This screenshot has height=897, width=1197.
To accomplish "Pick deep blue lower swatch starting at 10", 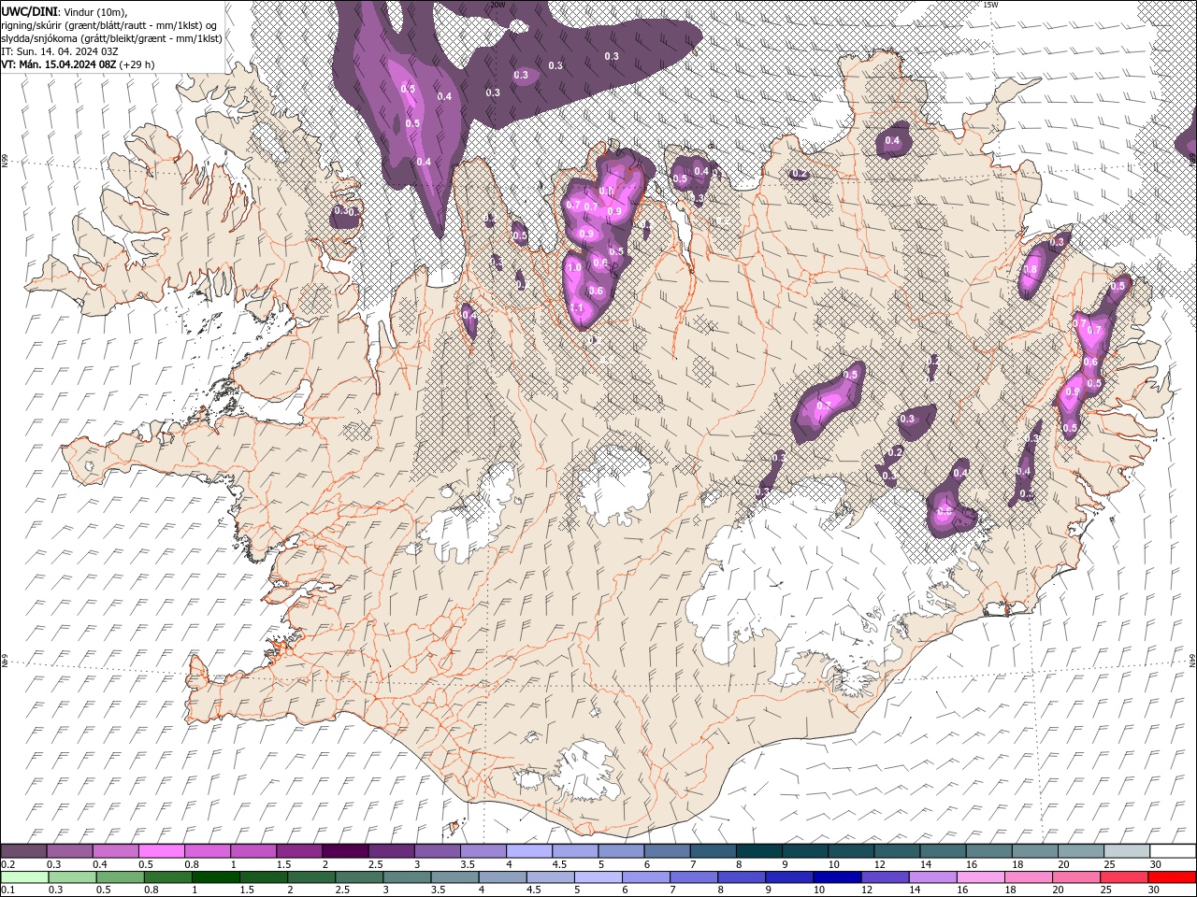I will [836, 877].
